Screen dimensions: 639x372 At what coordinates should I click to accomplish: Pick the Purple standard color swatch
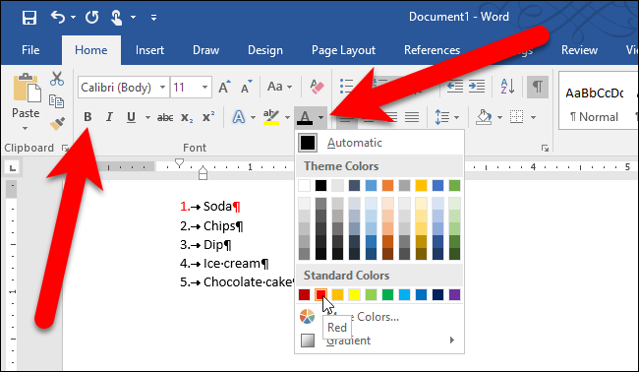454,294
